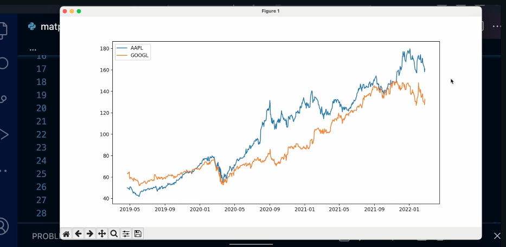Click the AAPL legend entry
This screenshot has width=506, height=247.
click(x=137, y=48)
